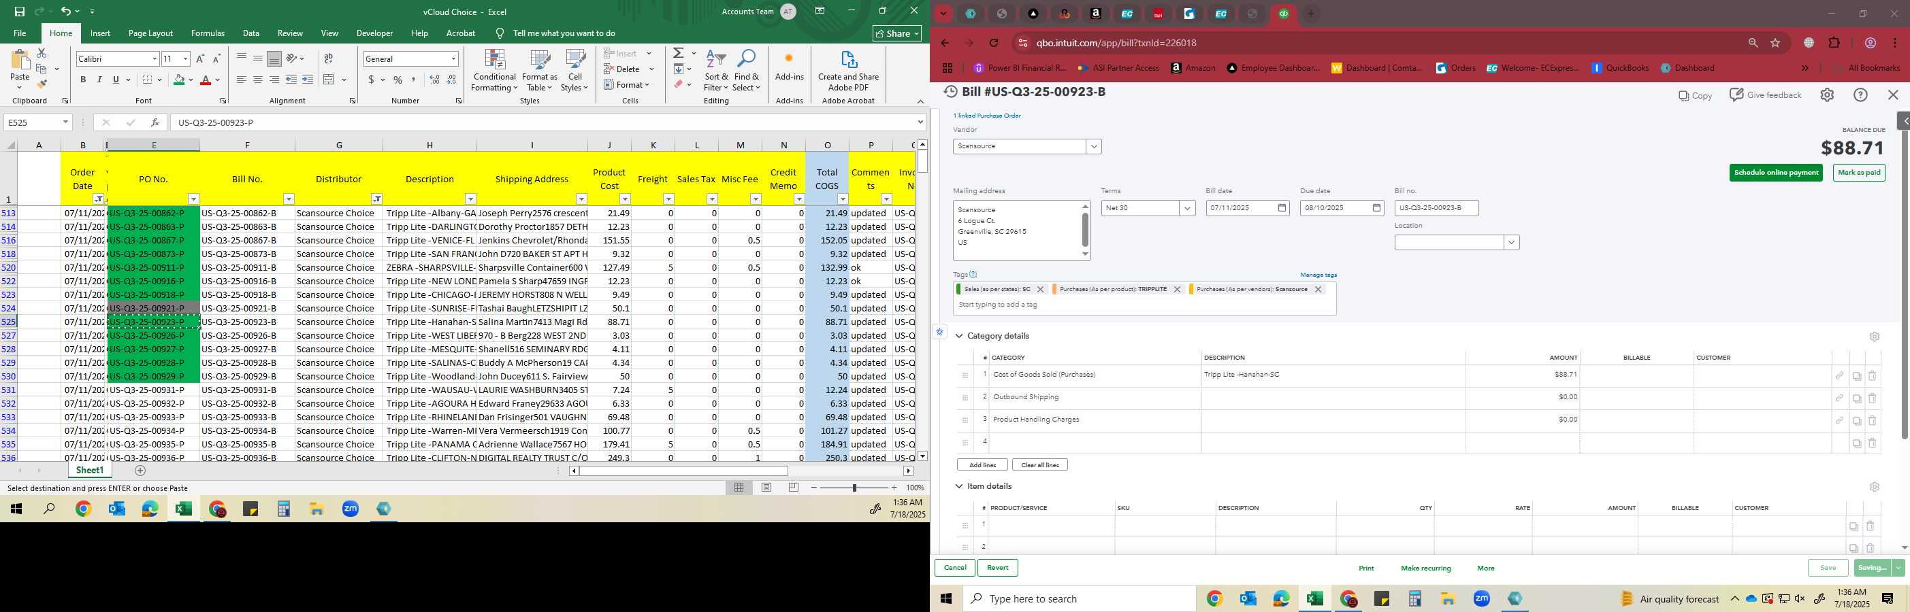The image size is (1910, 612).
Task: Open the Terms Net 30 dropdown
Action: (x=1187, y=208)
